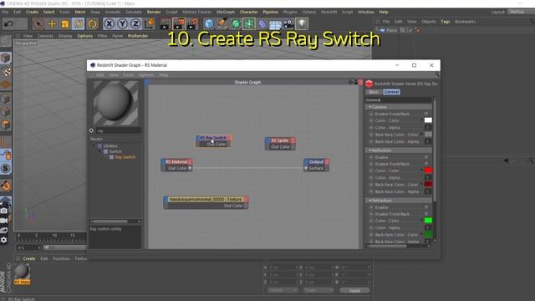Select the Move tool
This screenshot has height=301, width=535.
[x=52, y=24]
